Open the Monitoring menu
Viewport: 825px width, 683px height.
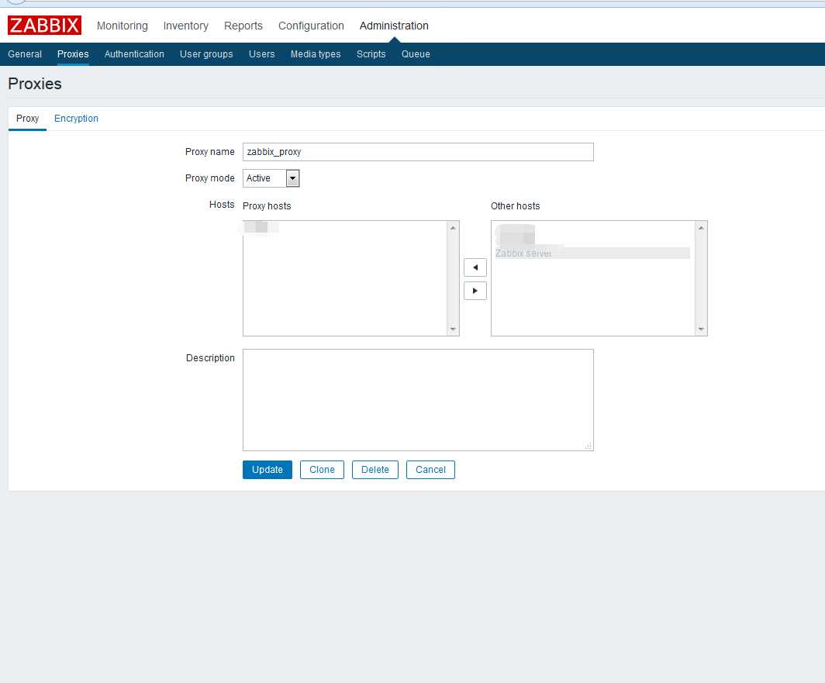122,26
